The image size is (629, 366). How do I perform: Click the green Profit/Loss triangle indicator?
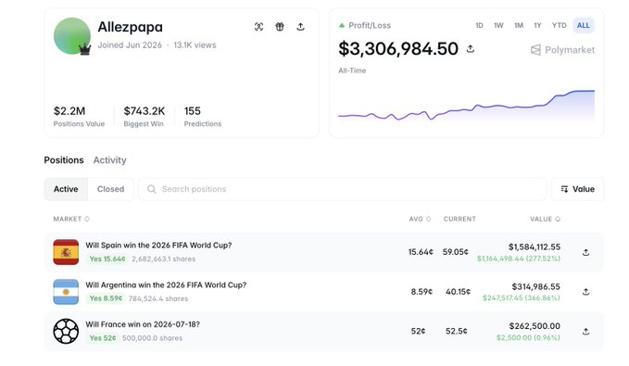[342, 25]
